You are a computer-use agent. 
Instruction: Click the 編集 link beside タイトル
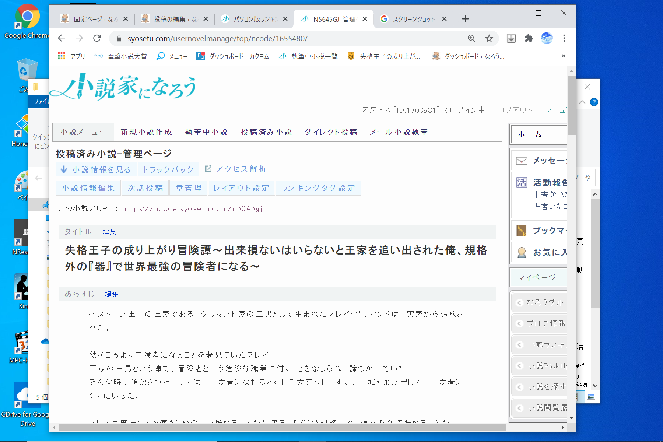coord(109,232)
